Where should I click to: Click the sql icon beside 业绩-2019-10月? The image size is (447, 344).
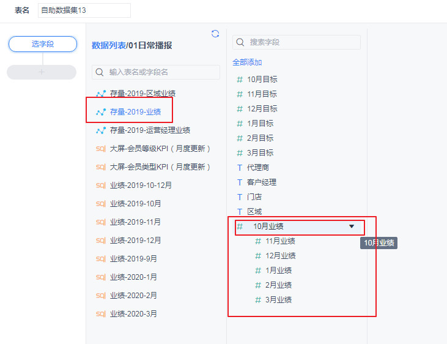click(101, 204)
